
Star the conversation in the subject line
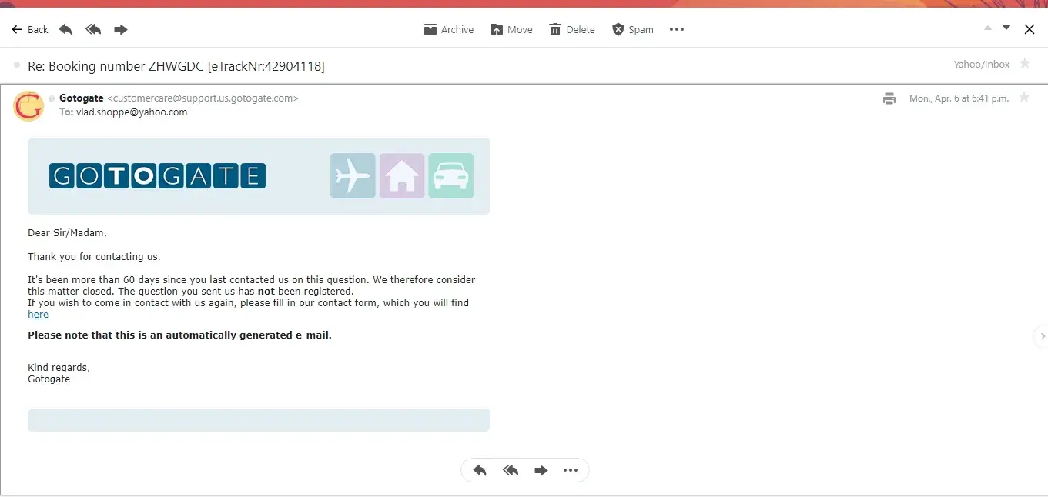pyautogui.click(x=1025, y=64)
